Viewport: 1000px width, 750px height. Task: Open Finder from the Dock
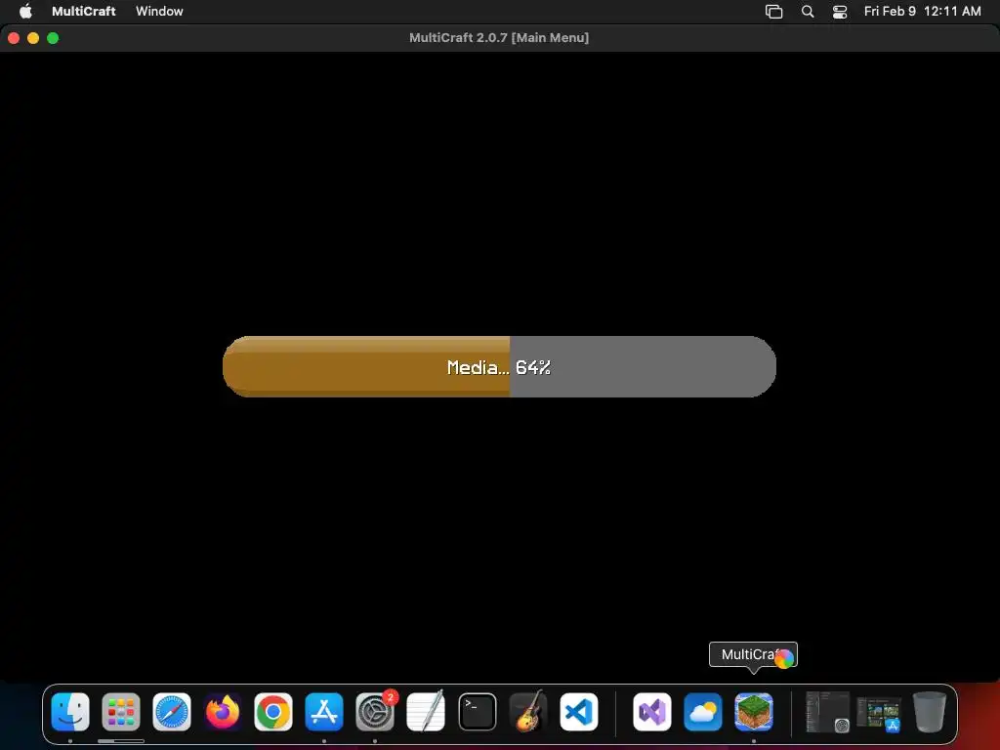[x=70, y=712]
